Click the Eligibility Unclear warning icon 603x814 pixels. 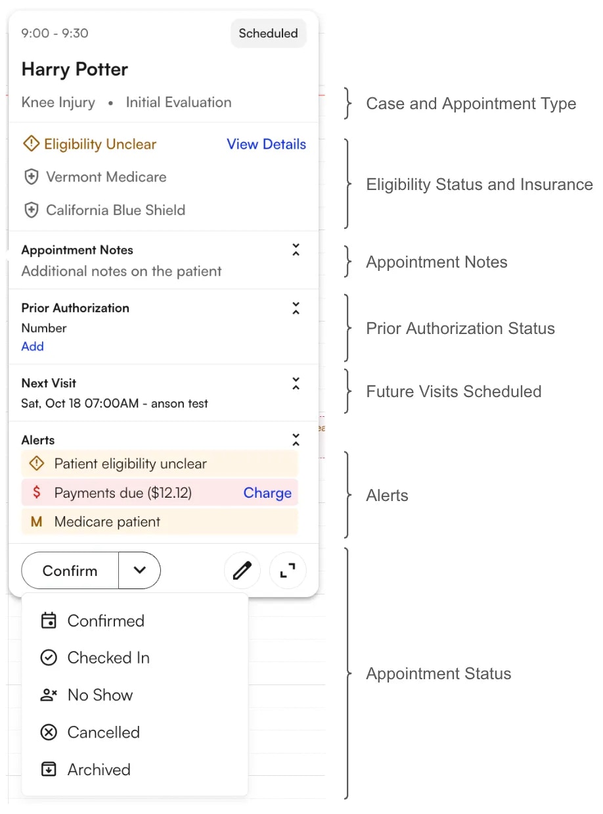pyautogui.click(x=31, y=143)
